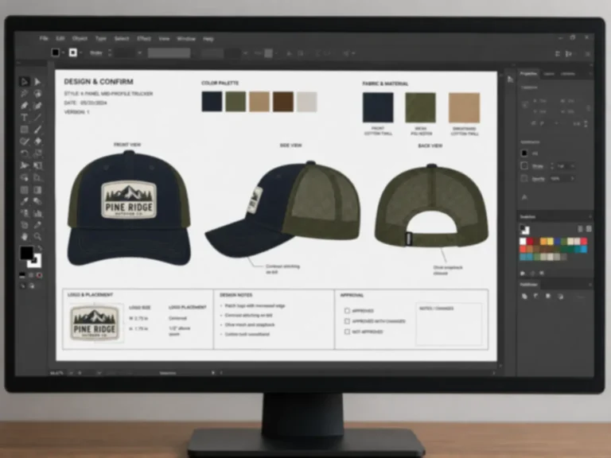This screenshot has height=458, width=611.
Task: Swap fill and stroke colors arrow
Action: (x=39, y=248)
